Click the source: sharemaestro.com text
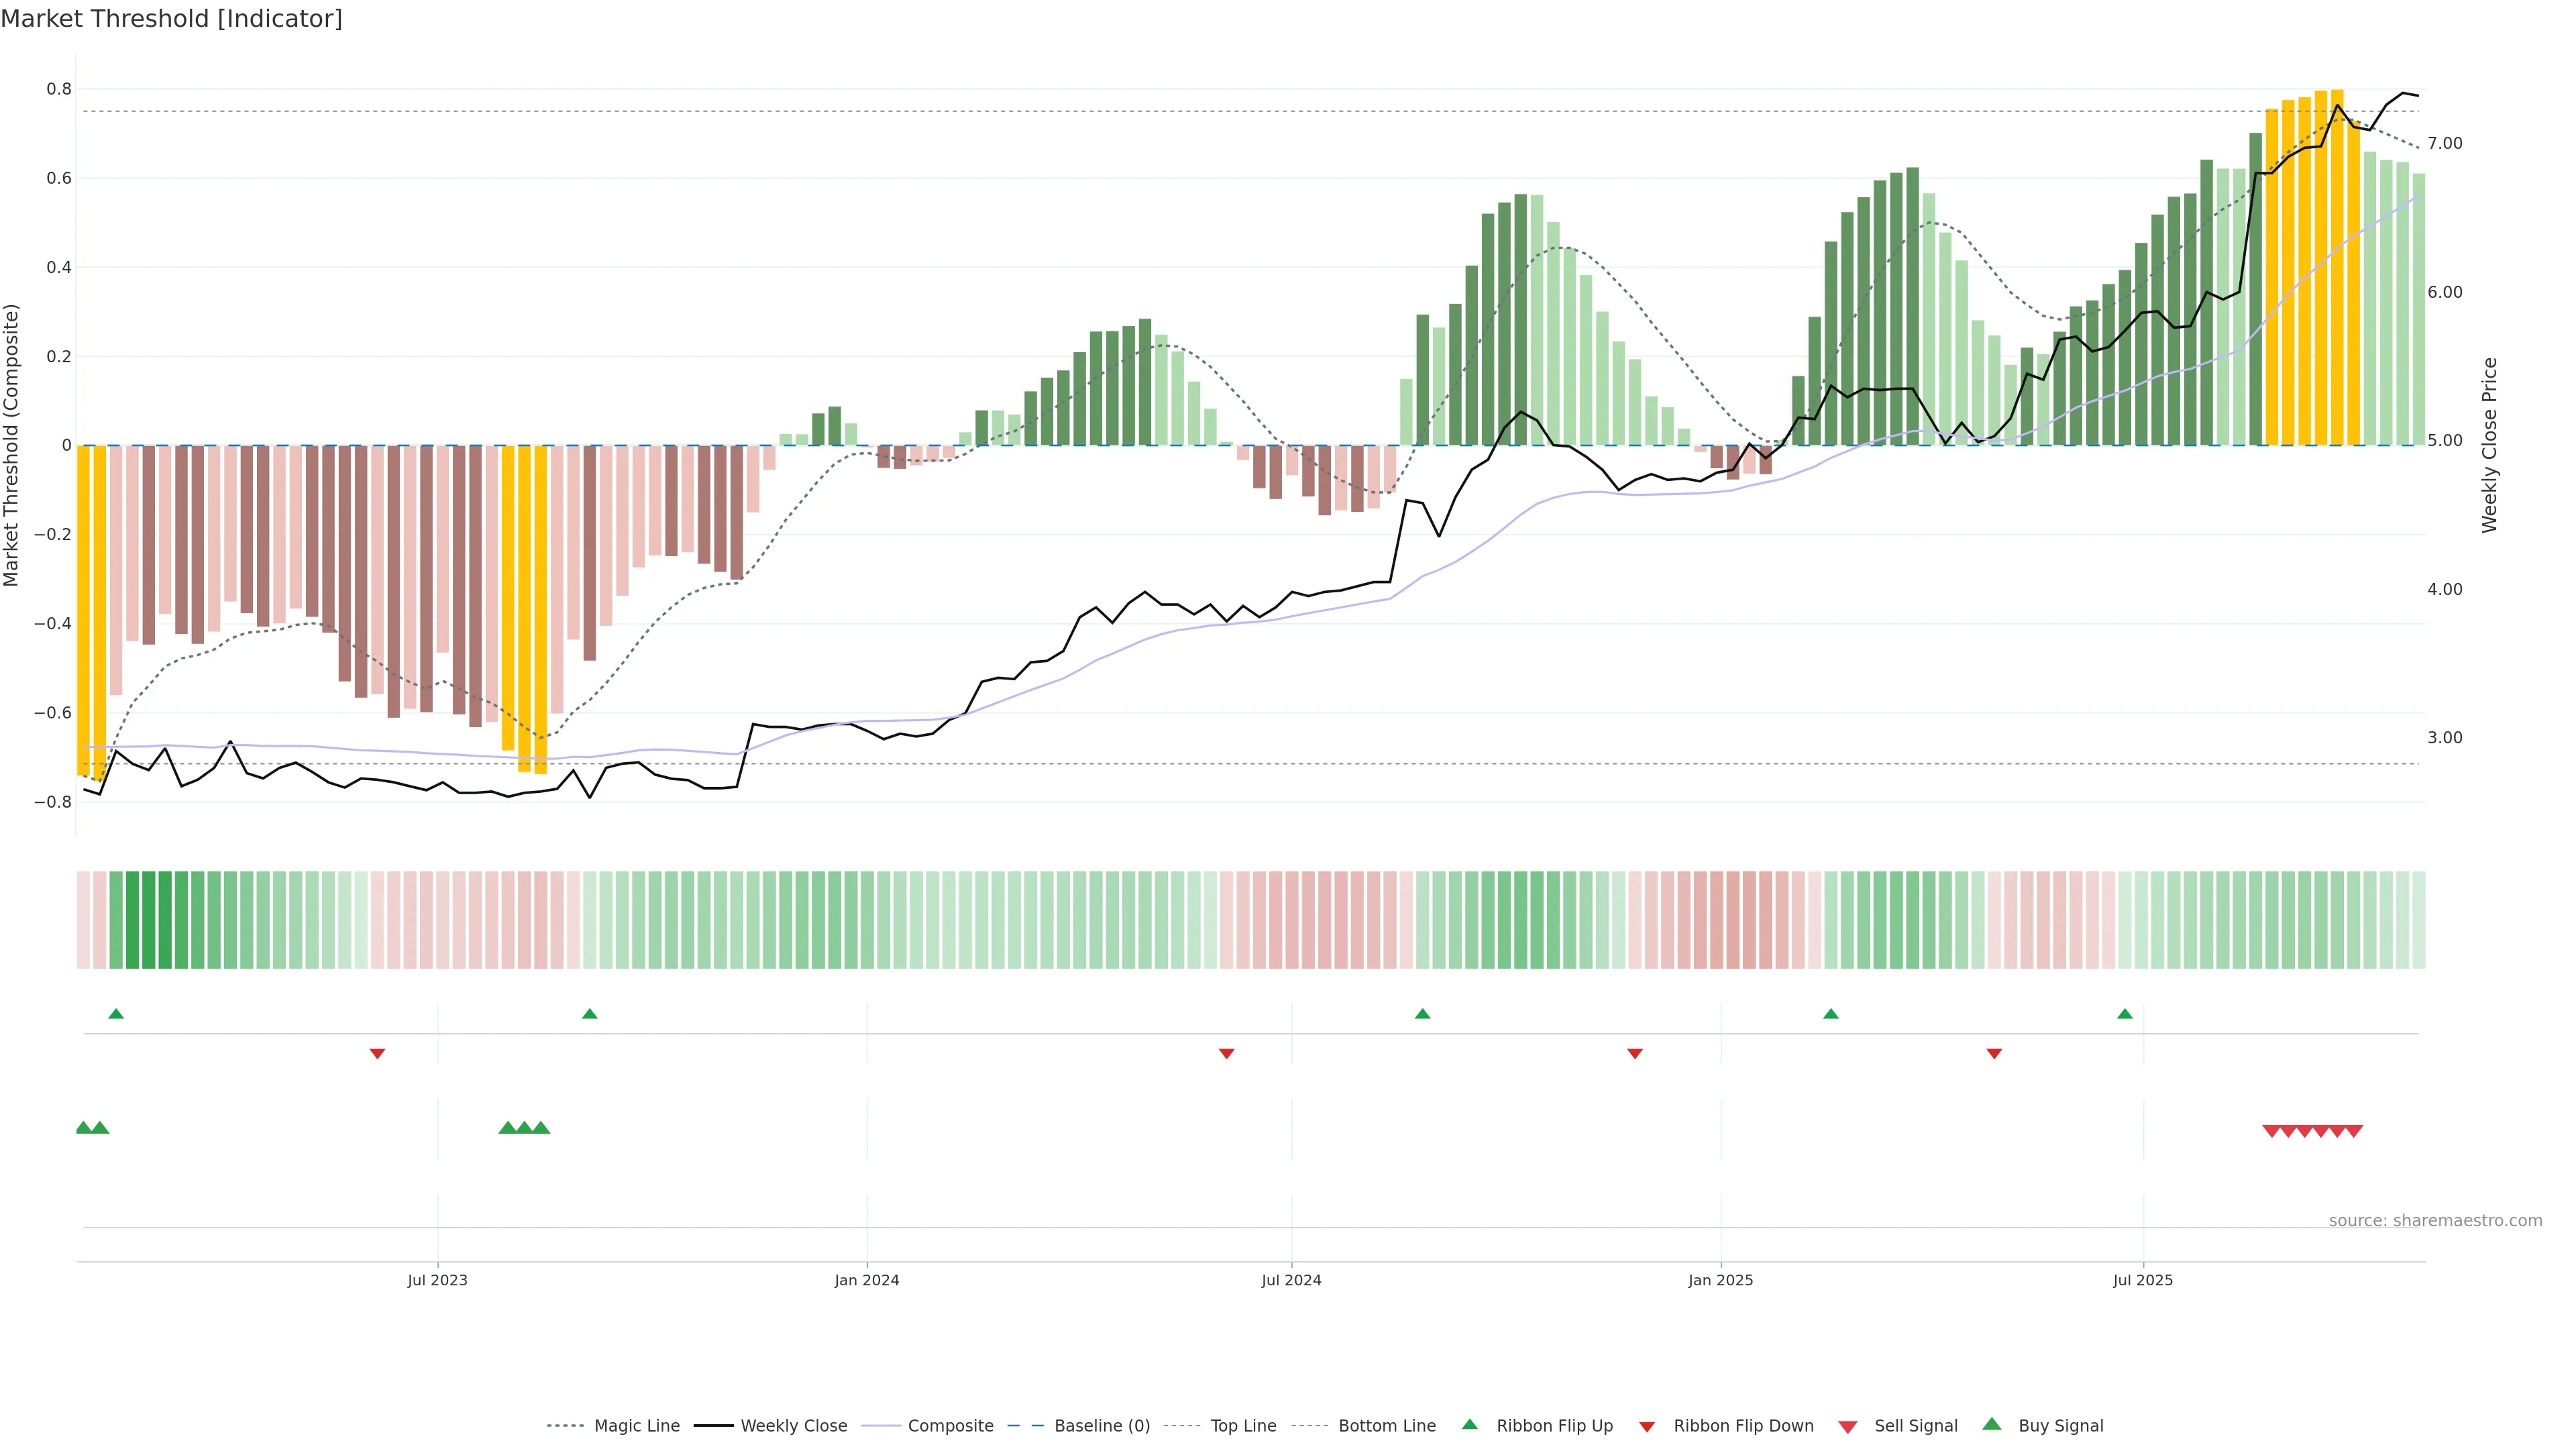This screenshot has height=1449, width=2576. (x=2435, y=1220)
